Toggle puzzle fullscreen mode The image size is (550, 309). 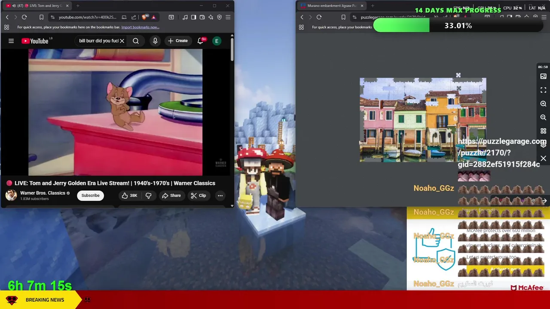pyautogui.click(x=543, y=90)
